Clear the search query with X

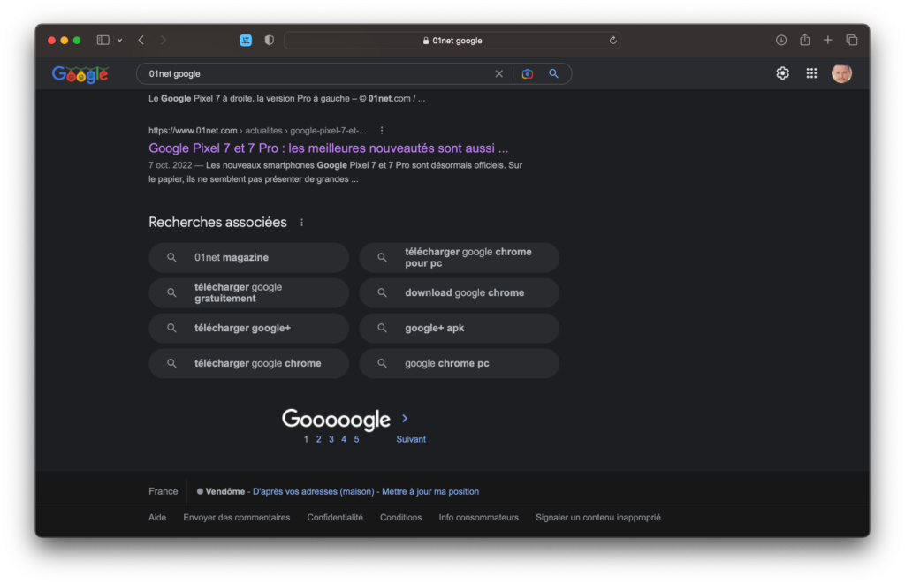click(x=498, y=74)
